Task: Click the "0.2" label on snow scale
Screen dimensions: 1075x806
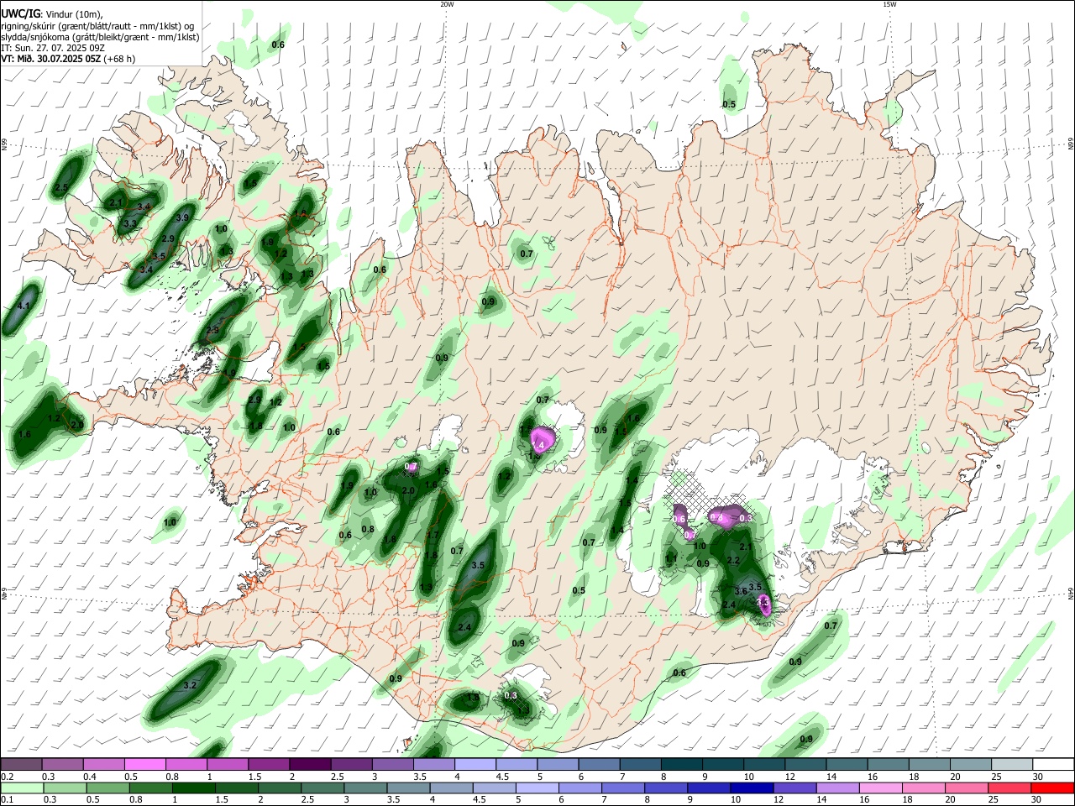Action: coord(7,777)
